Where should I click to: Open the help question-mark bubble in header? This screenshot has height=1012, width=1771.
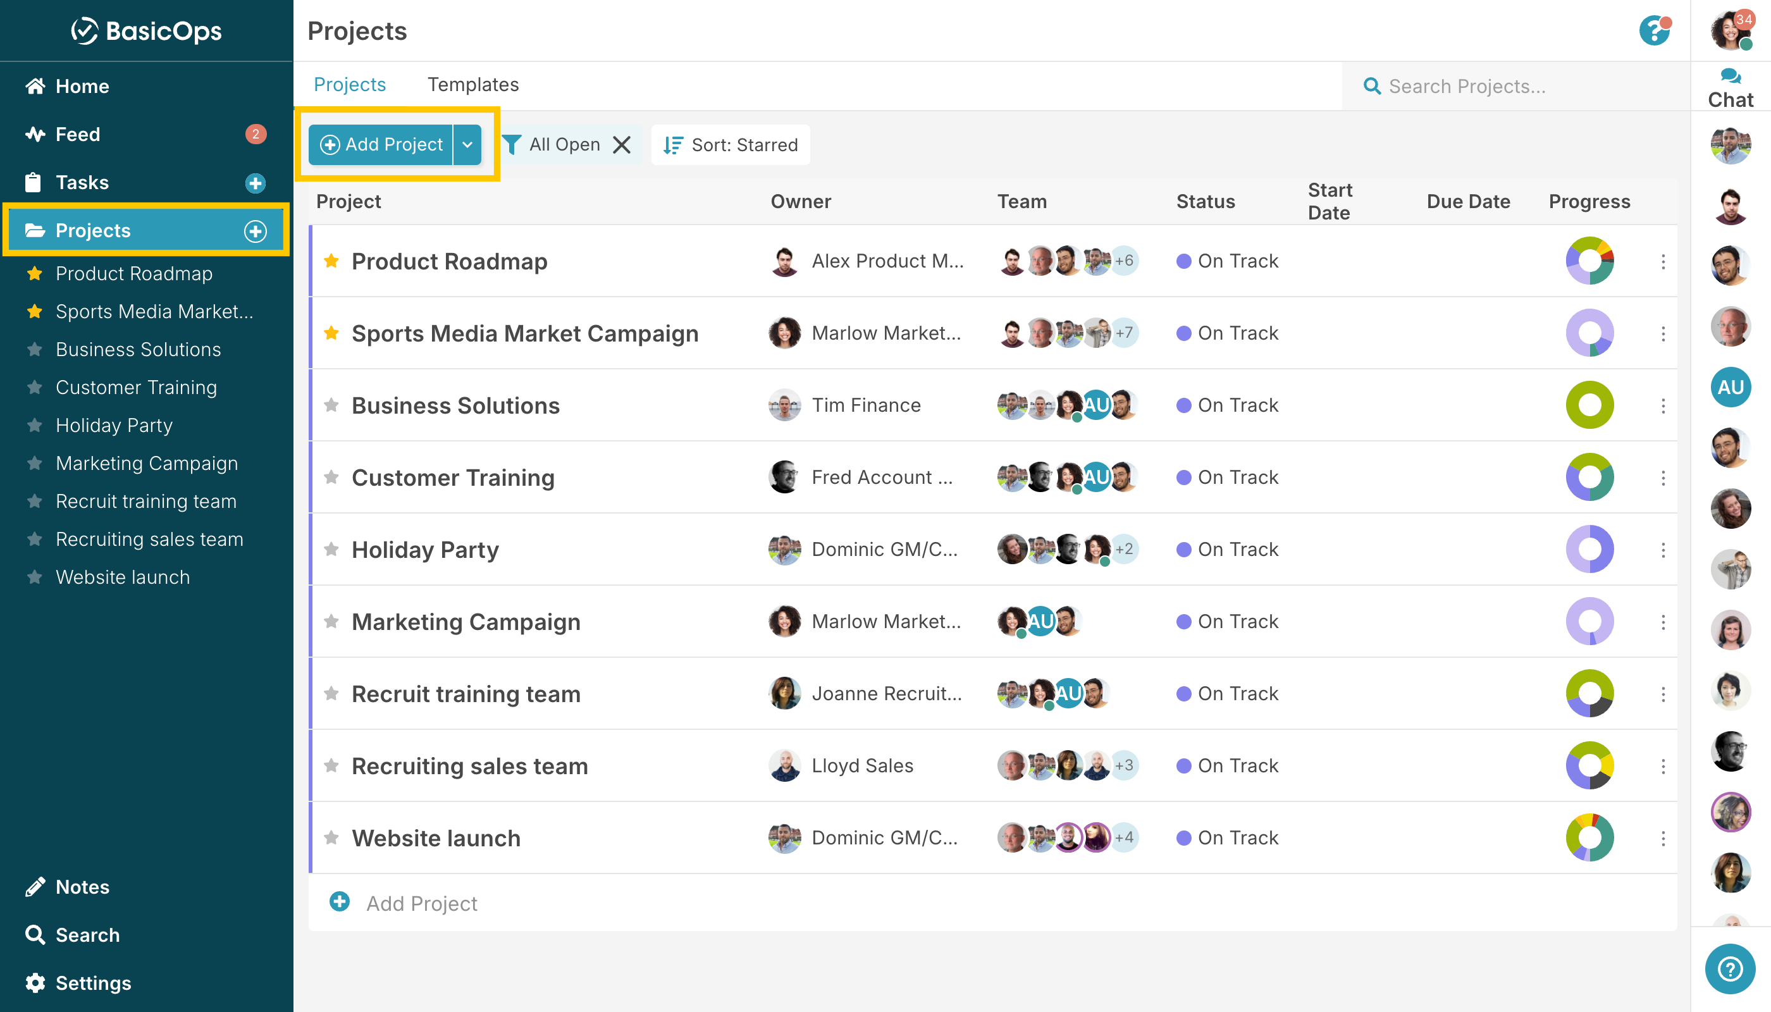pos(1653,30)
